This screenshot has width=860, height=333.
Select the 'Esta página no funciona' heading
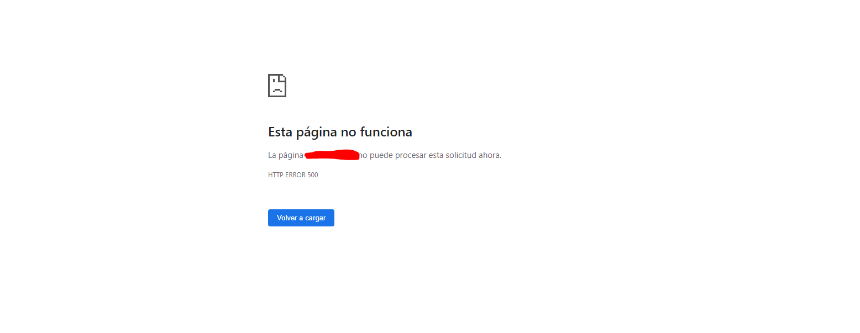click(340, 132)
